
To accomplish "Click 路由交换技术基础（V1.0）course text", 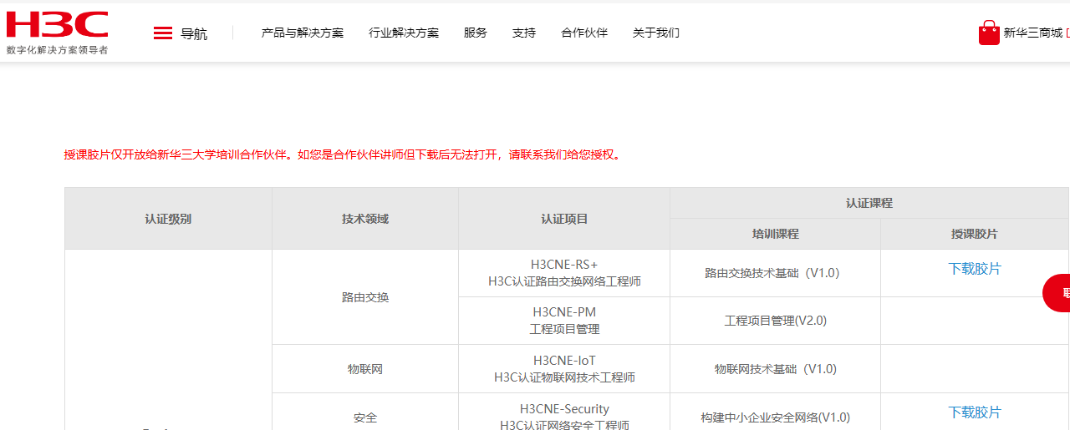I will [x=772, y=273].
